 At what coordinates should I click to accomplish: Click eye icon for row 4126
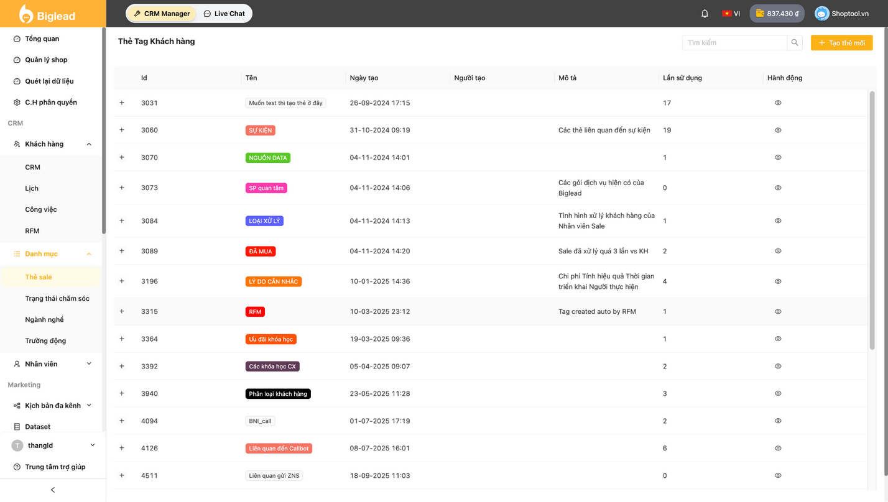pos(778,449)
